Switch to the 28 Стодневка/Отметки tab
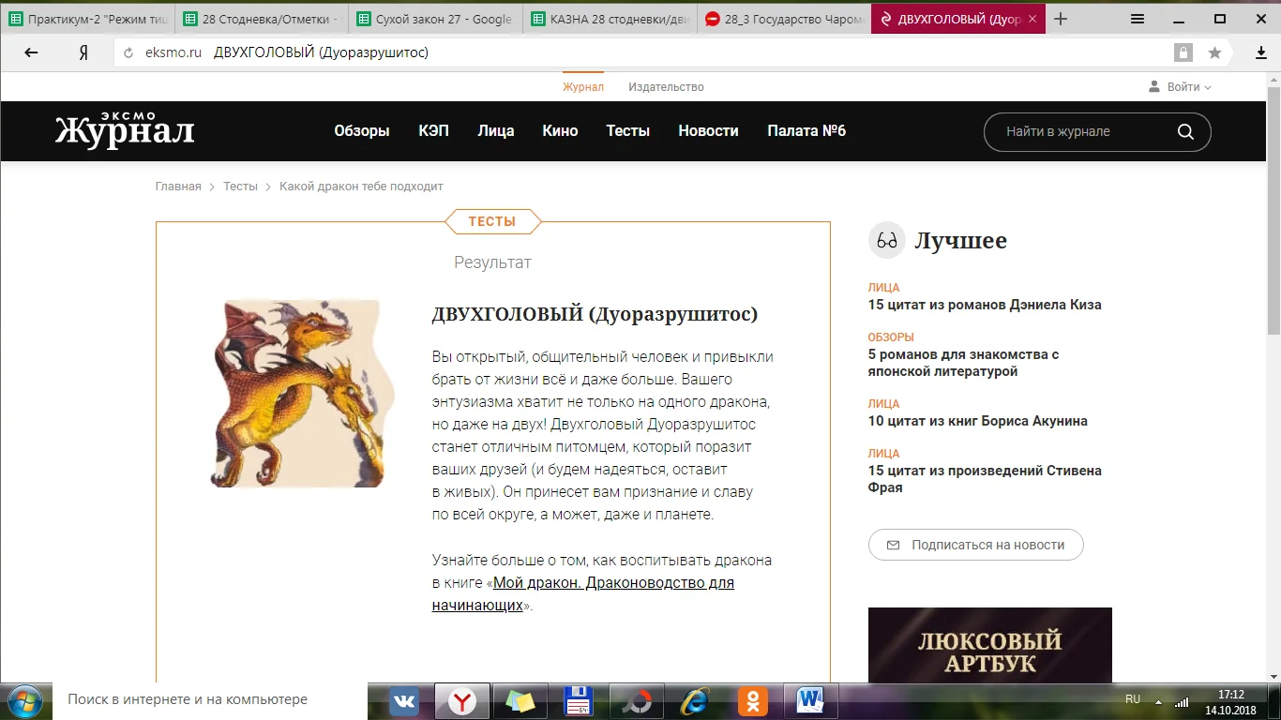 click(260, 19)
